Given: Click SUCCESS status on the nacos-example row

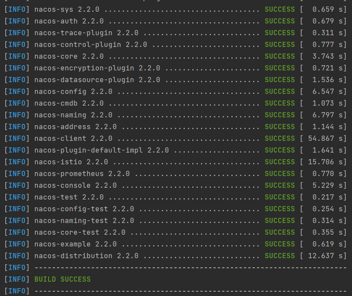Looking at the screenshot, I should click(280, 244).
